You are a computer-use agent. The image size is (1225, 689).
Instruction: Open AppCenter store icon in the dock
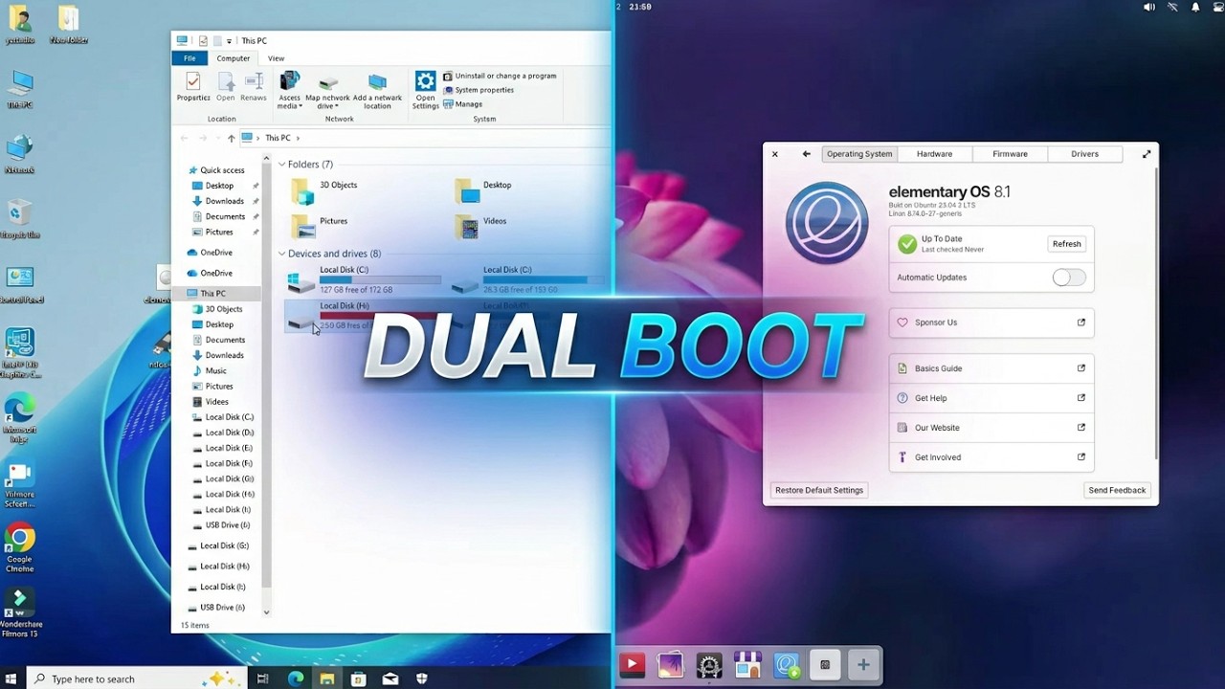(x=747, y=664)
